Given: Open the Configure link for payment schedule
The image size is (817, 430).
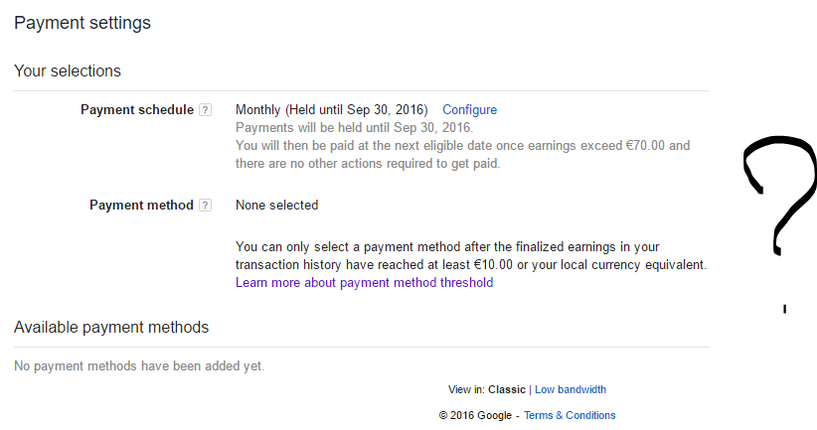Looking at the screenshot, I should (x=469, y=110).
